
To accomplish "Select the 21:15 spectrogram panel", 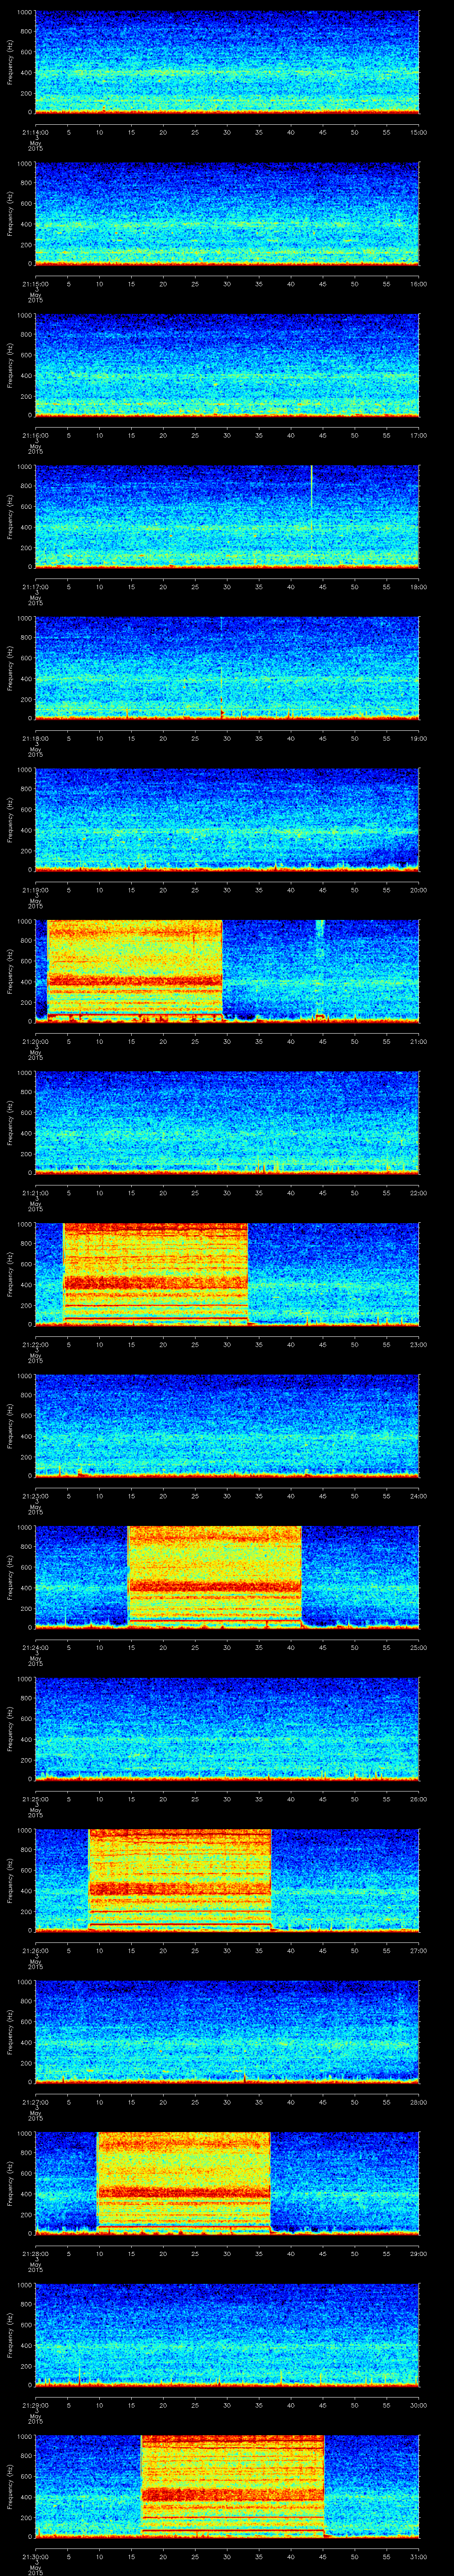I will [227, 214].
